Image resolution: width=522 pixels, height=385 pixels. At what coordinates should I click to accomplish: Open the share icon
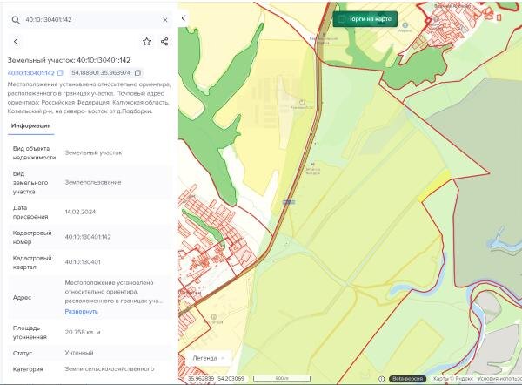point(164,42)
